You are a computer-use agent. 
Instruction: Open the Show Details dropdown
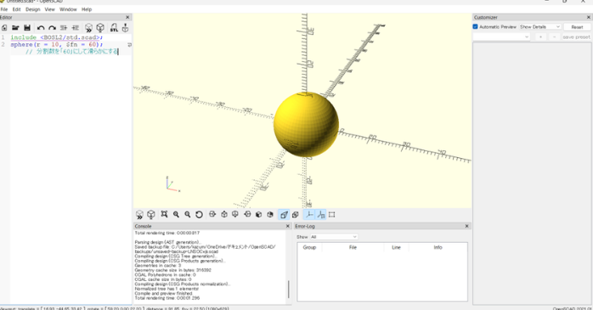pyautogui.click(x=539, y=27)
